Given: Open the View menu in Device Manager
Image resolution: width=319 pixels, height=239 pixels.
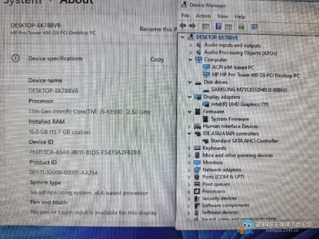Looking at the screenshot, I should 222,16.
